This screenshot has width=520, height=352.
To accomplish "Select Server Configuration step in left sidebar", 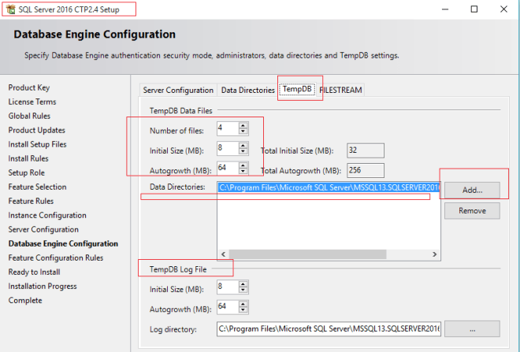I will (x=43, y=230).
